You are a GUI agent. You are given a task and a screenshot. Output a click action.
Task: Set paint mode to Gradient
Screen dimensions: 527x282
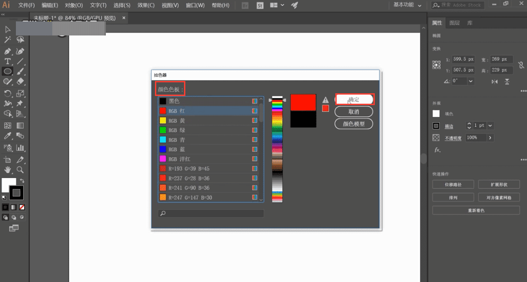[14, 207]
